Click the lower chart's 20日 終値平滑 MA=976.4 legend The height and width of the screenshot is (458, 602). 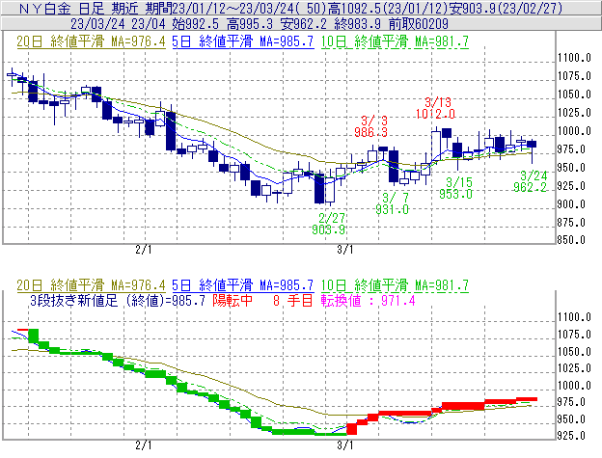click(x=91, y=285)
